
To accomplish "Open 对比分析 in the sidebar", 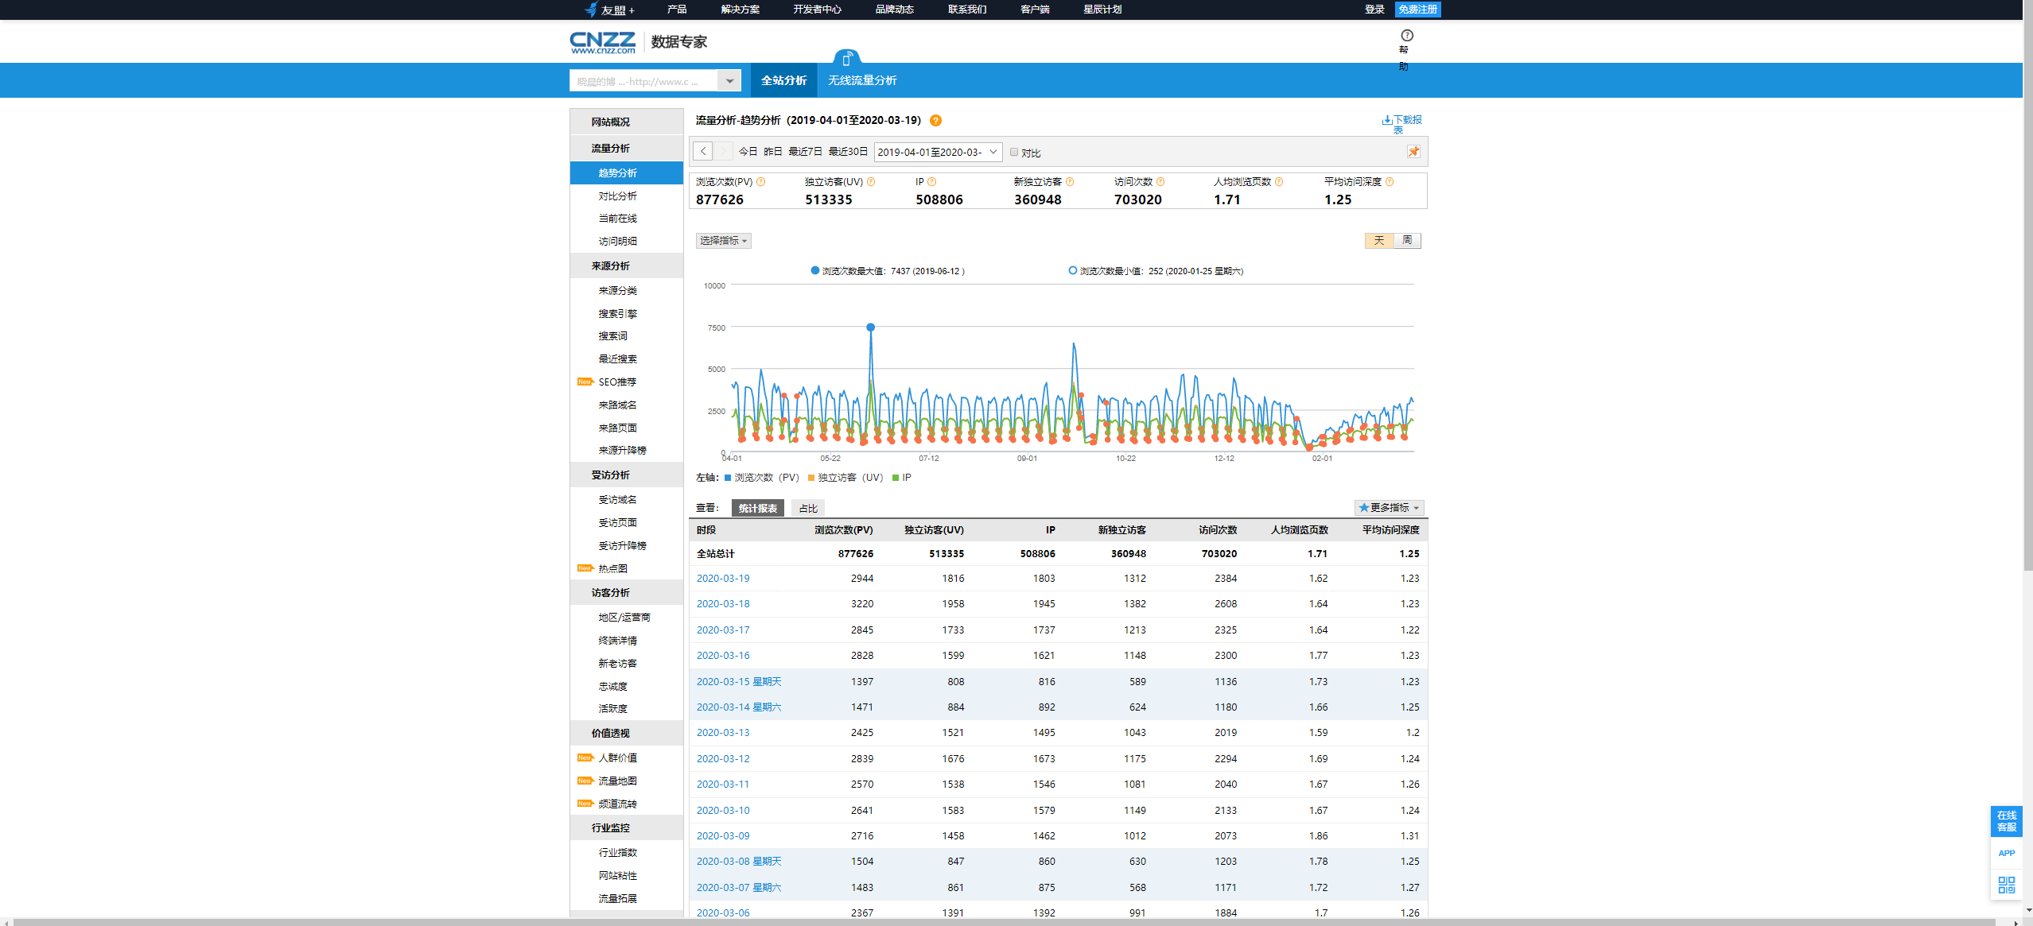I will click(618, 196).
